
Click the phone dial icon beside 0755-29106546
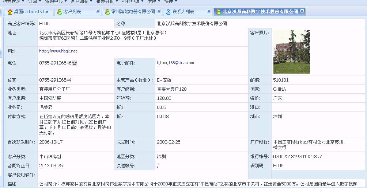pos(75,63)
